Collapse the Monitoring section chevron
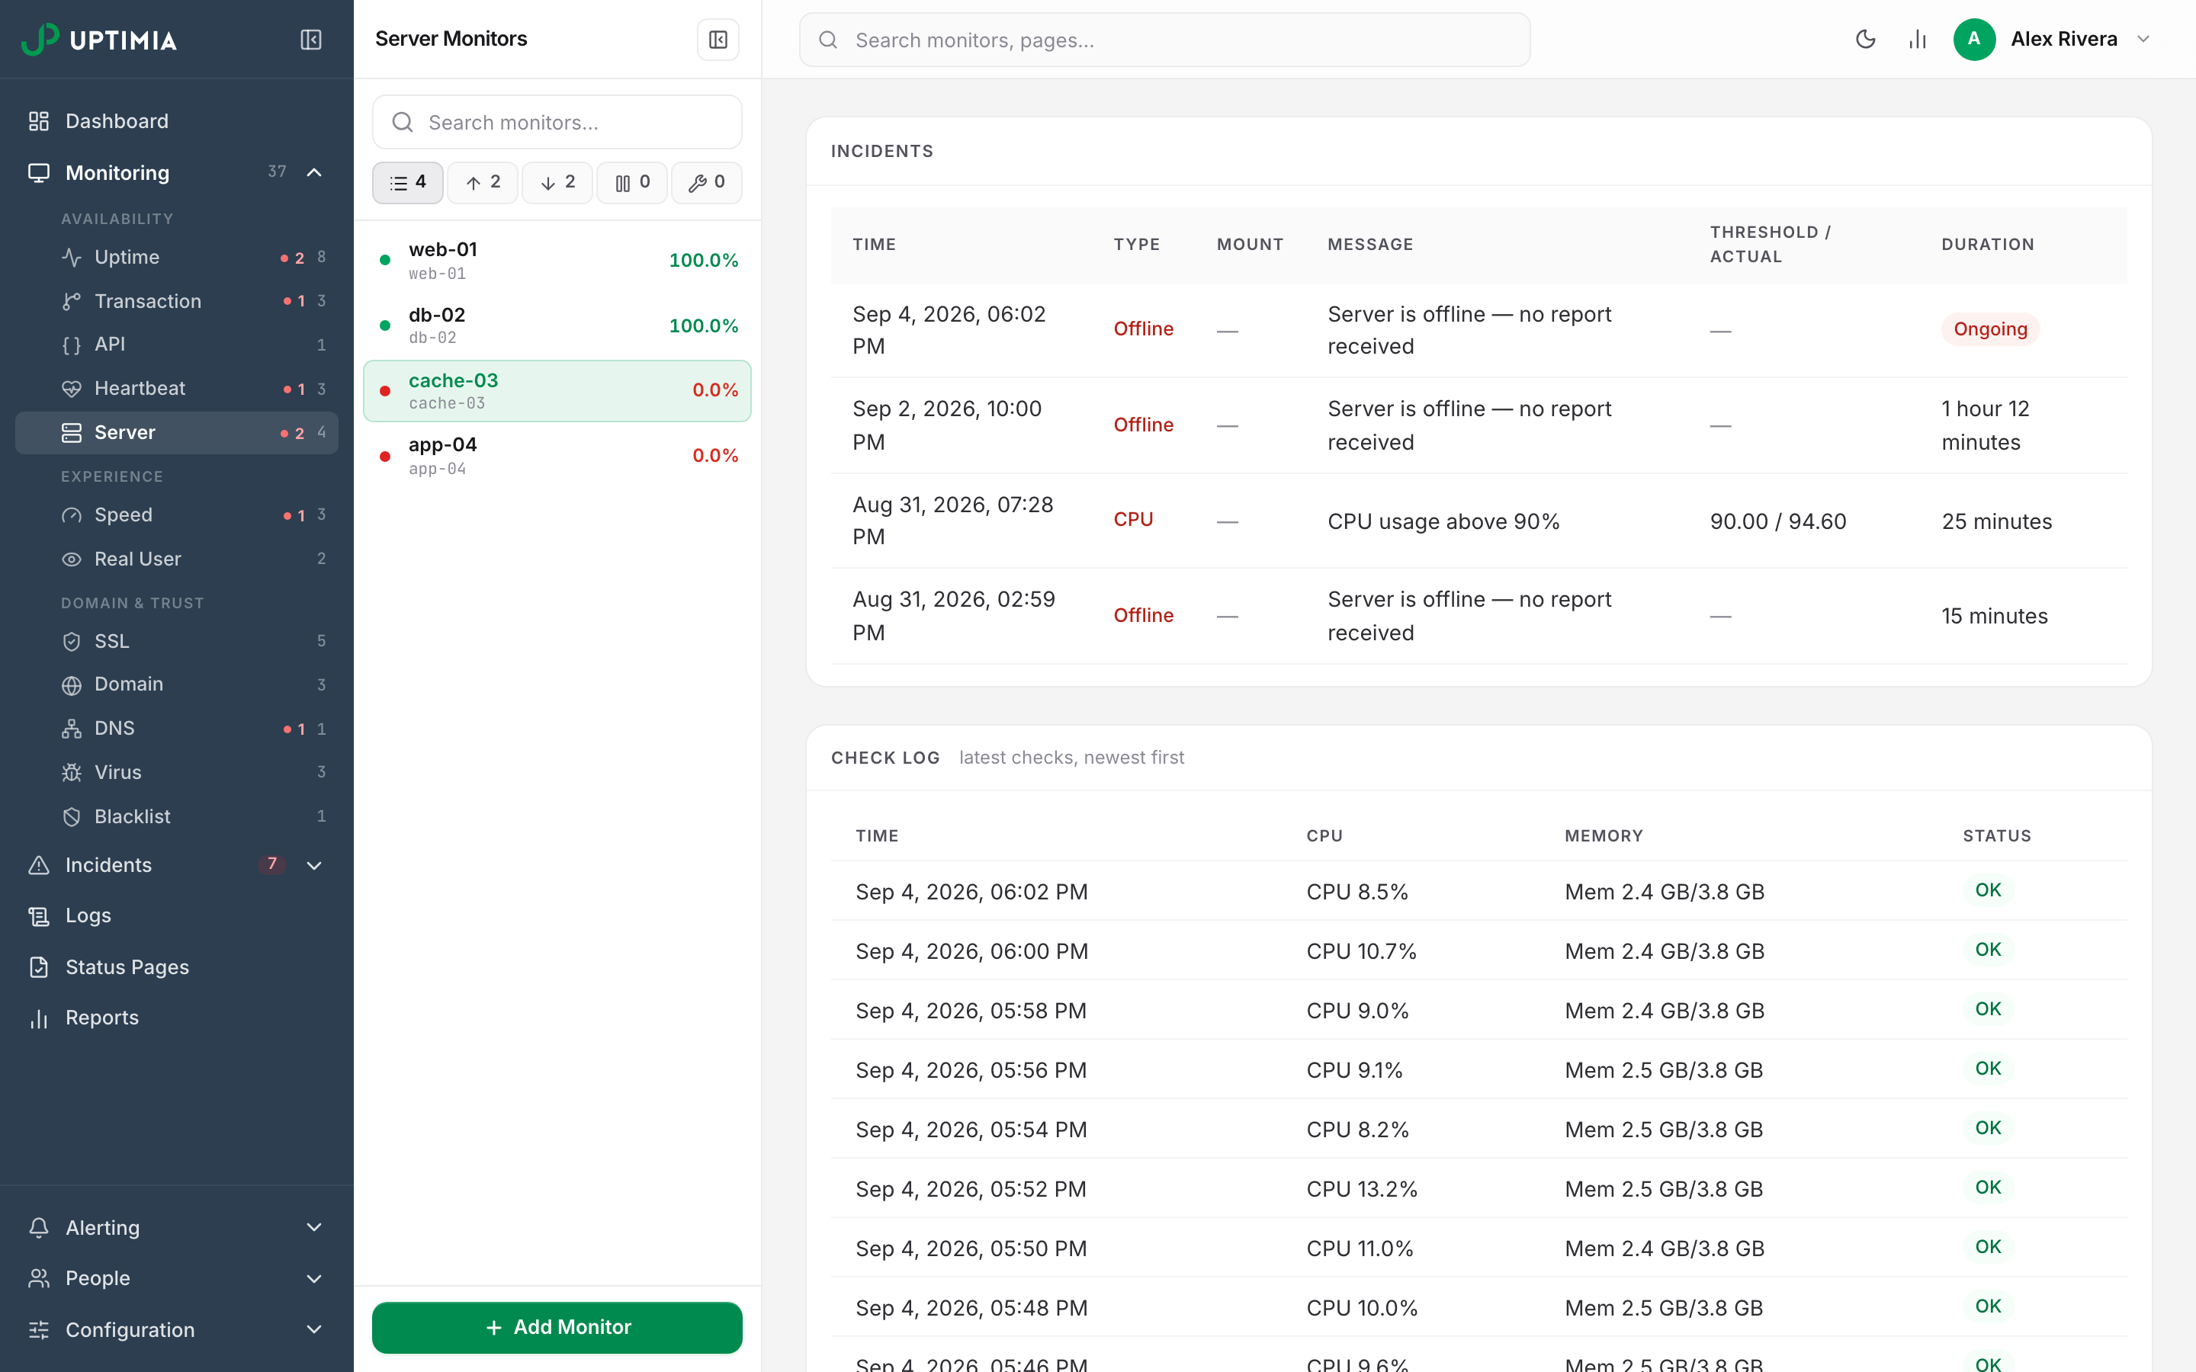Screen dimensions: 2196x1372 (314, 172)
